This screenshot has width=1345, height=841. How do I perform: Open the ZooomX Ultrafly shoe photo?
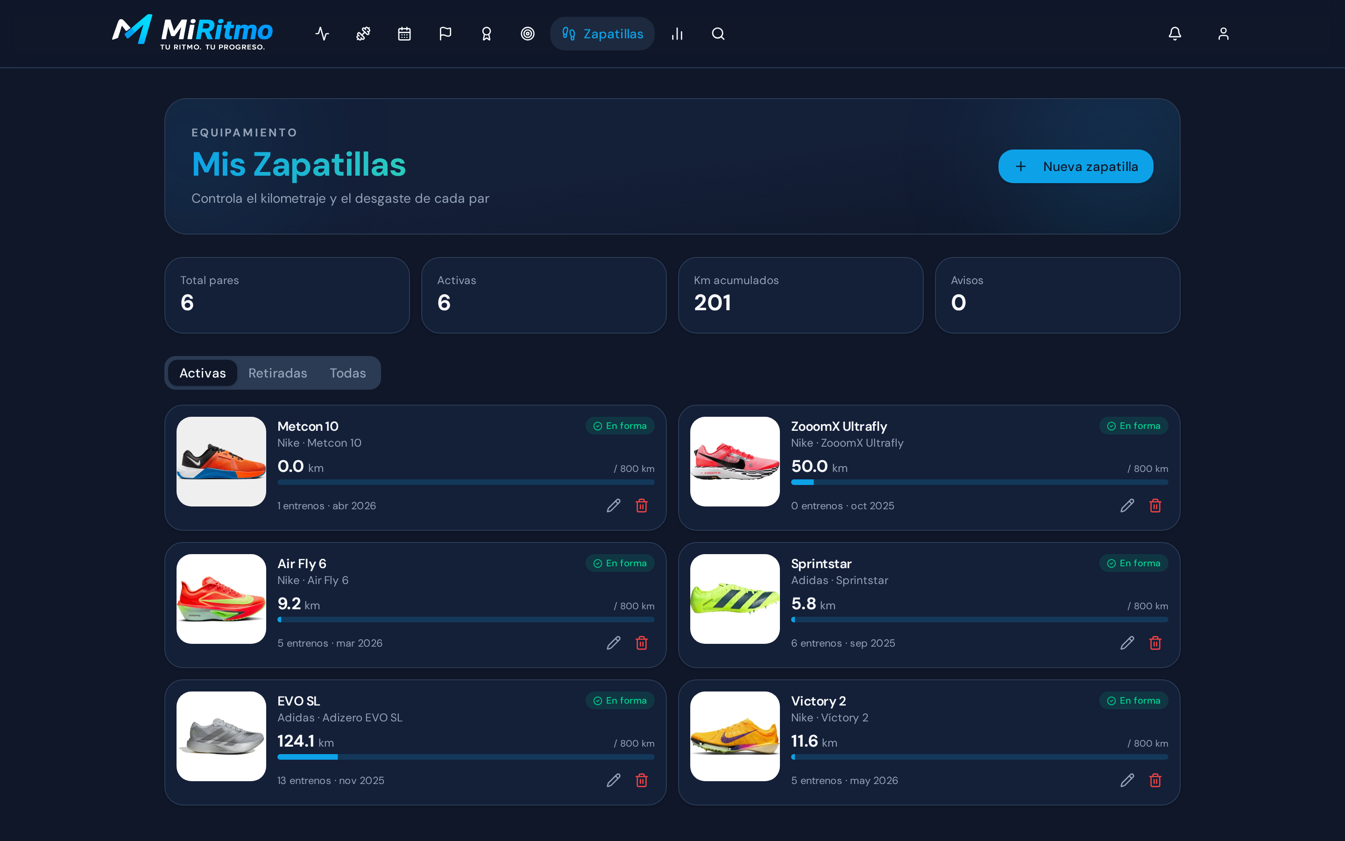click(x=735, y=462)
